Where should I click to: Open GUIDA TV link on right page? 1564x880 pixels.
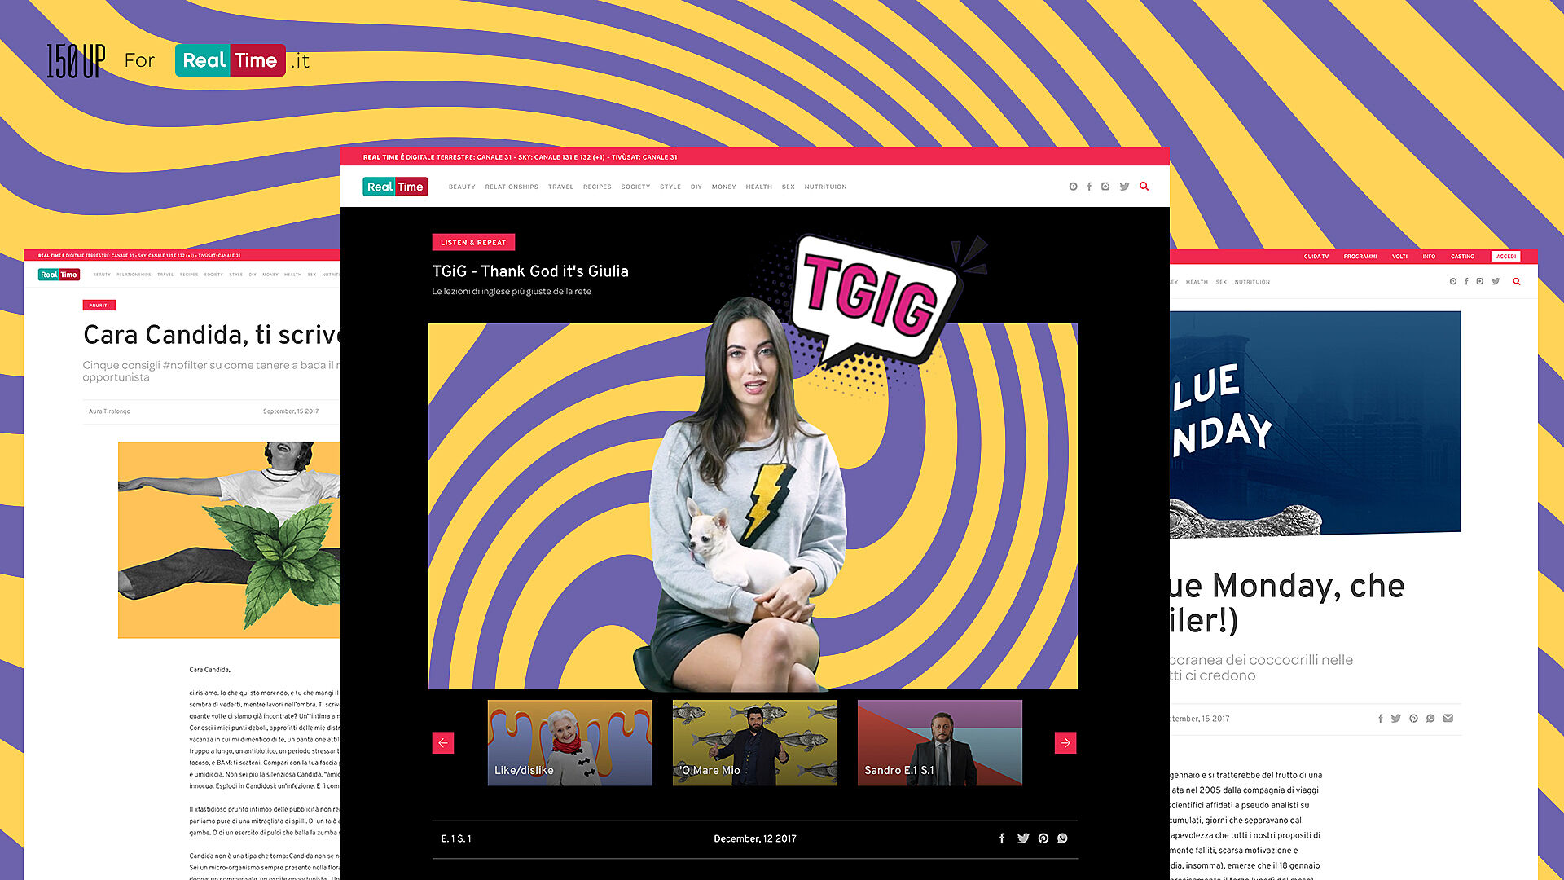1316,256
